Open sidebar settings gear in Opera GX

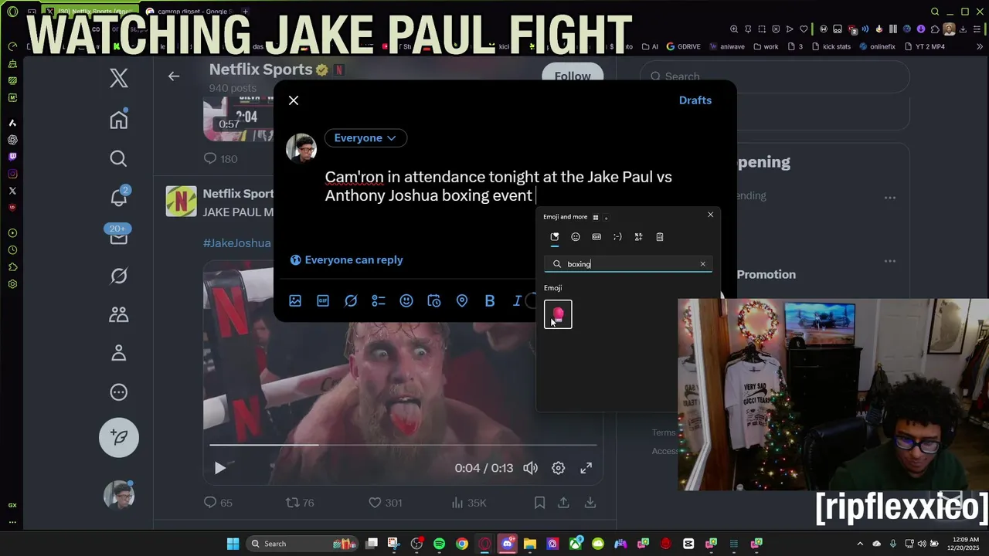12,284
